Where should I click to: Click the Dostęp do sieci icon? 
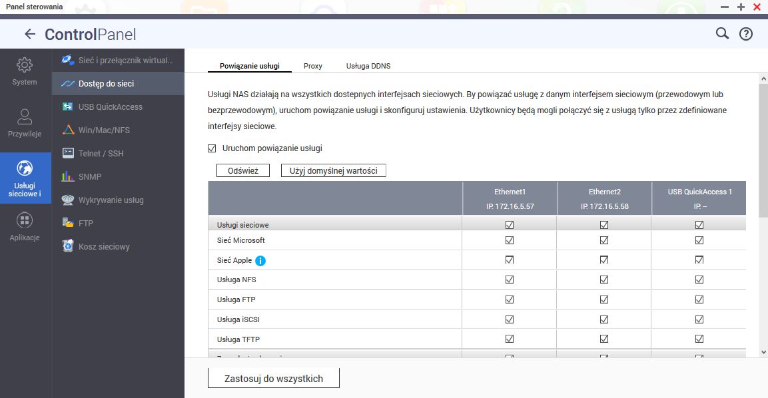click(67, 84)
